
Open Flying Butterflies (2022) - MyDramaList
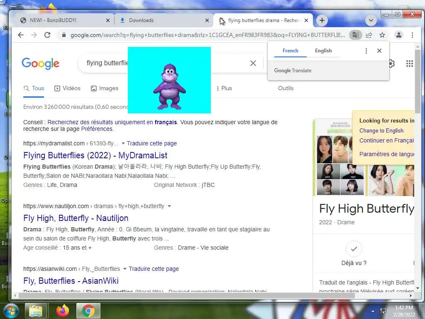(95, 155)
